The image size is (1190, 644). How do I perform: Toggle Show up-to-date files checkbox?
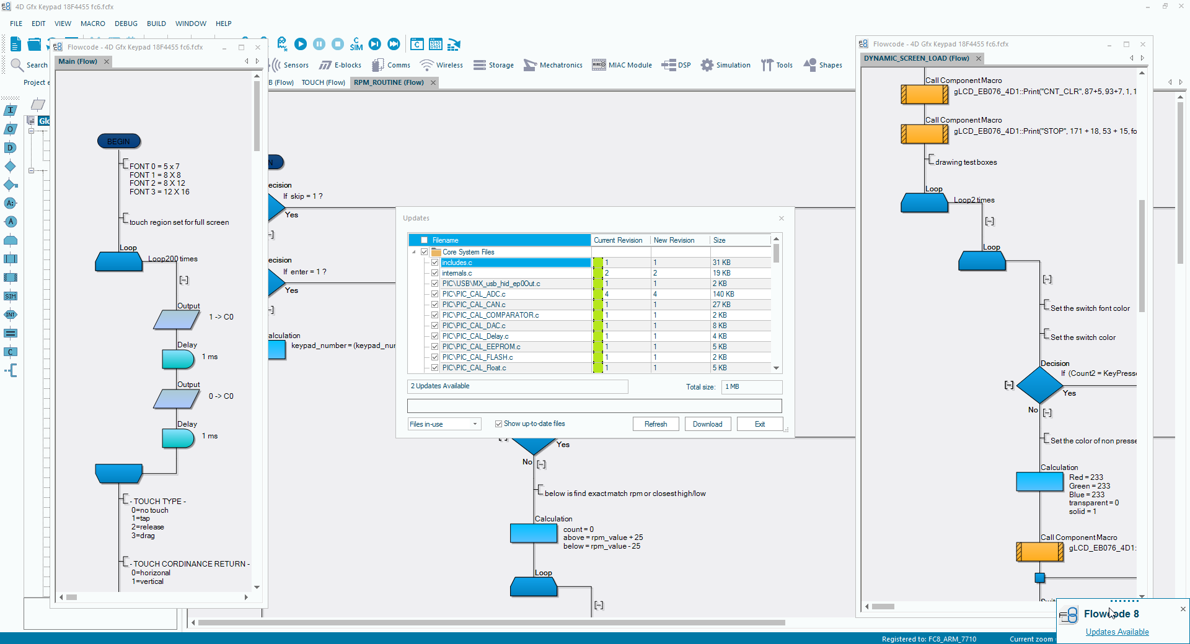coord(498,424)
